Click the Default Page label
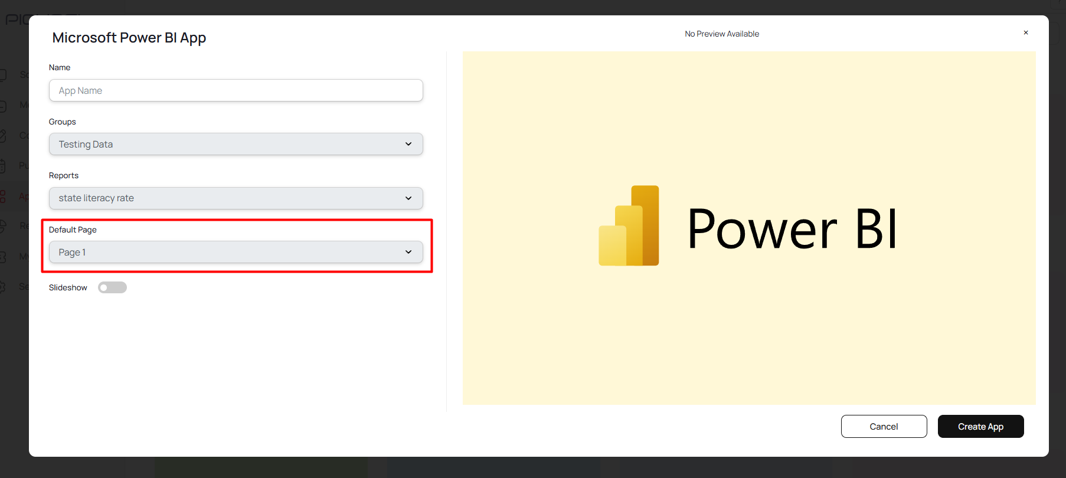Image resolution: width=1066 pixels, height=478 pixels. [x=73, y=230]
